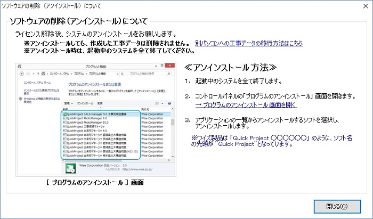Screen dimensions: 373x219
Task: Click the note ※アンインストール時は、起動中のシステムを全て終了してください。
Action: click(x=109, y=51)
